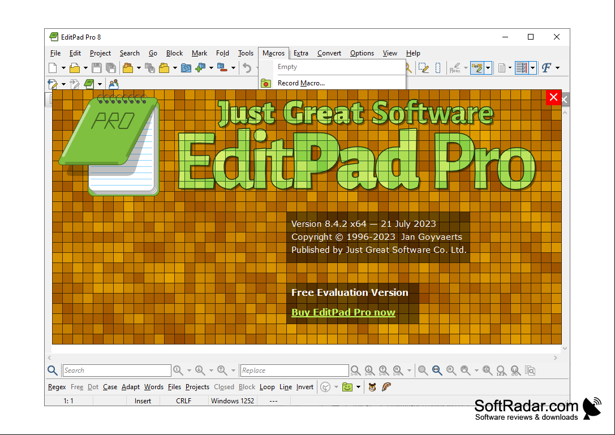The image size is (615, 435).
Task: Click into the Search text field
Action: pyautogui.click(x=117, y=371)
